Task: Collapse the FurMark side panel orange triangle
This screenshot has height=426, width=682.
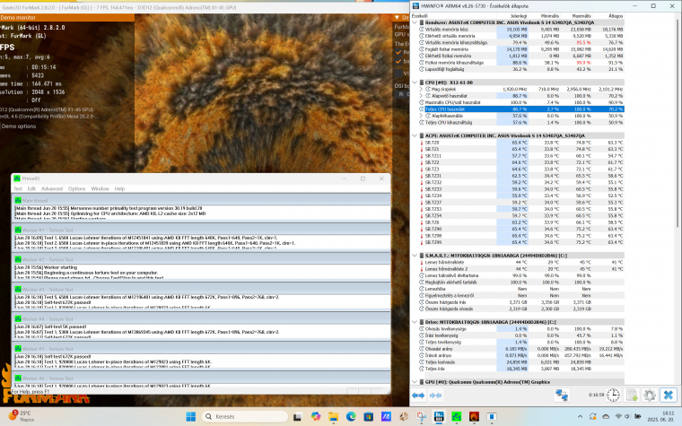Action: [398, 17]
